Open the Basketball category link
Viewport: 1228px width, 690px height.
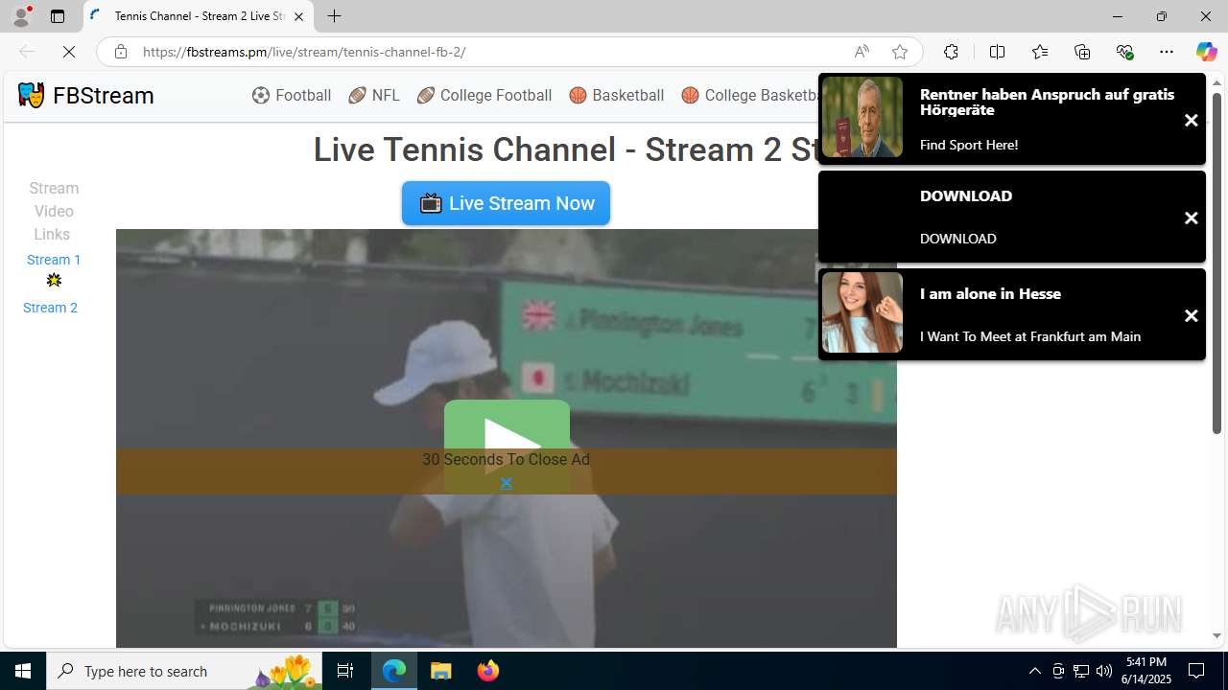point(617,95)
